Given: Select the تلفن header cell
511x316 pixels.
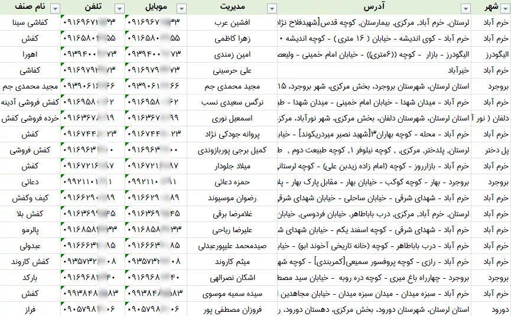Looking at the screenshot, I should point(93,7).
